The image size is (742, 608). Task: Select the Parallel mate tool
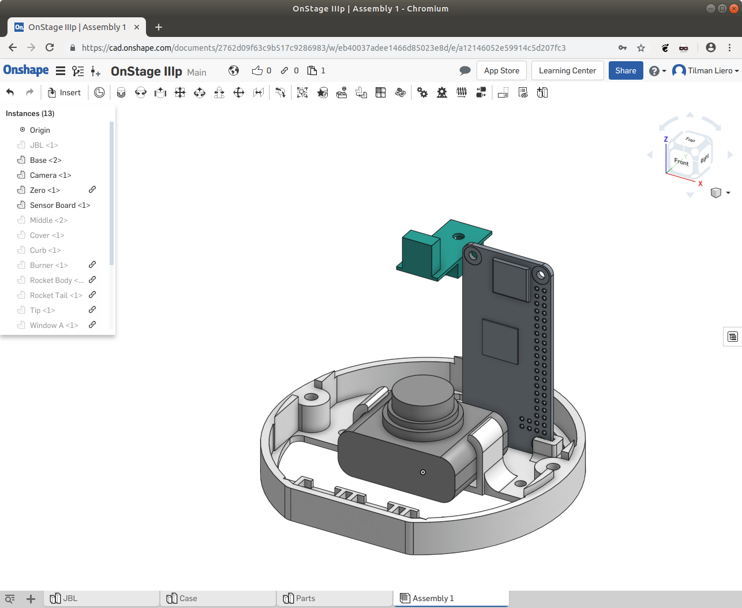pos(258,92)
